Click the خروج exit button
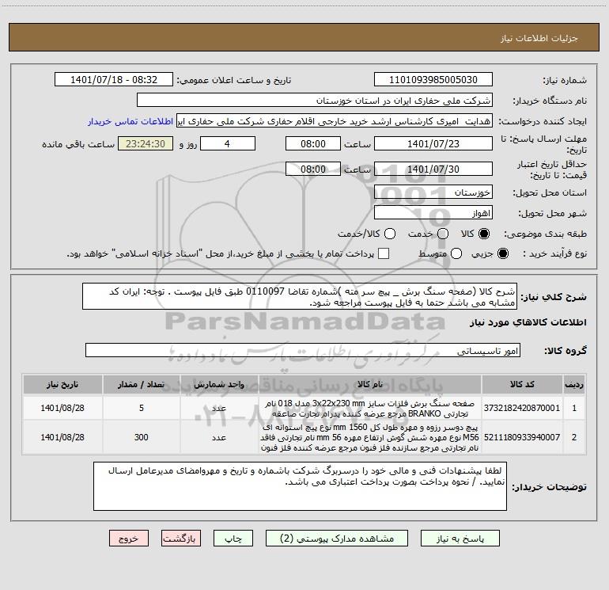The image size is (609, 590). point(129,539)
